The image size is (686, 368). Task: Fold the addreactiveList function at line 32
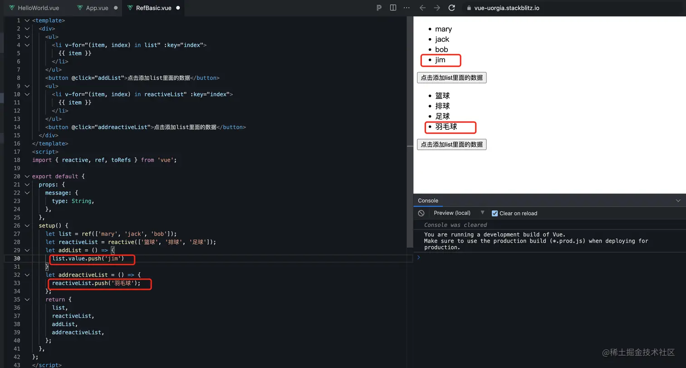tap(27, 275)
